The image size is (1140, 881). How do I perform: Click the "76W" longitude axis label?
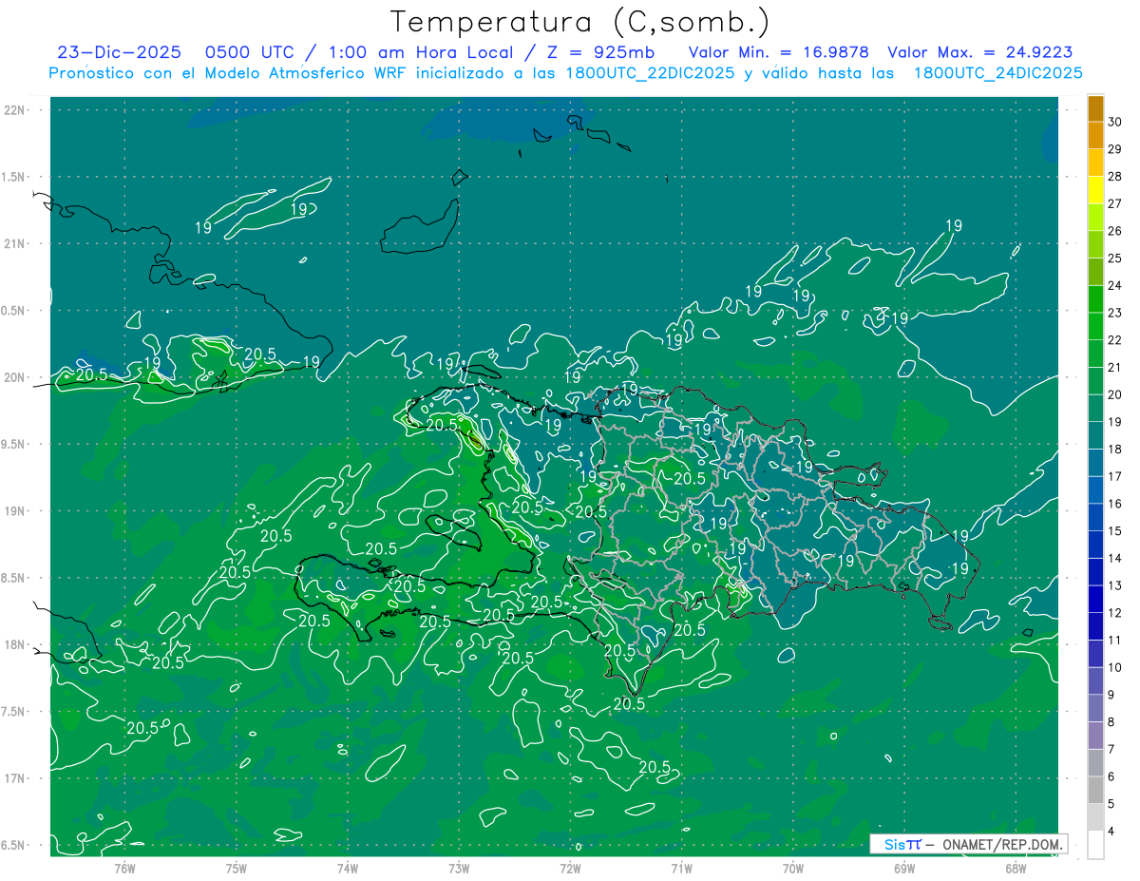click(124, 868)
